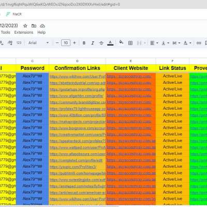
Task: Open the borders tool
Action: click(x=130, y=43)
